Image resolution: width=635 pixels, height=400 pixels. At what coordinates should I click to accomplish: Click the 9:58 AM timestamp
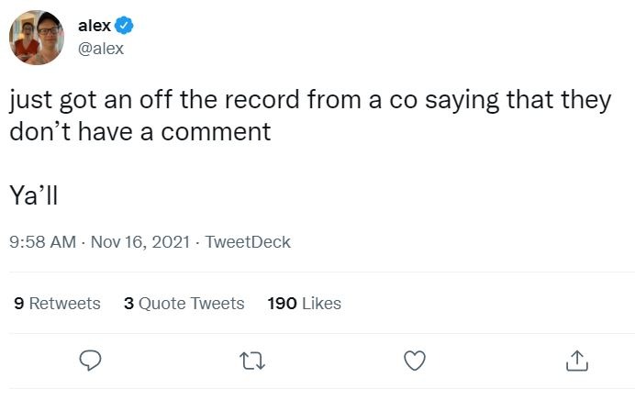point(42,242)
